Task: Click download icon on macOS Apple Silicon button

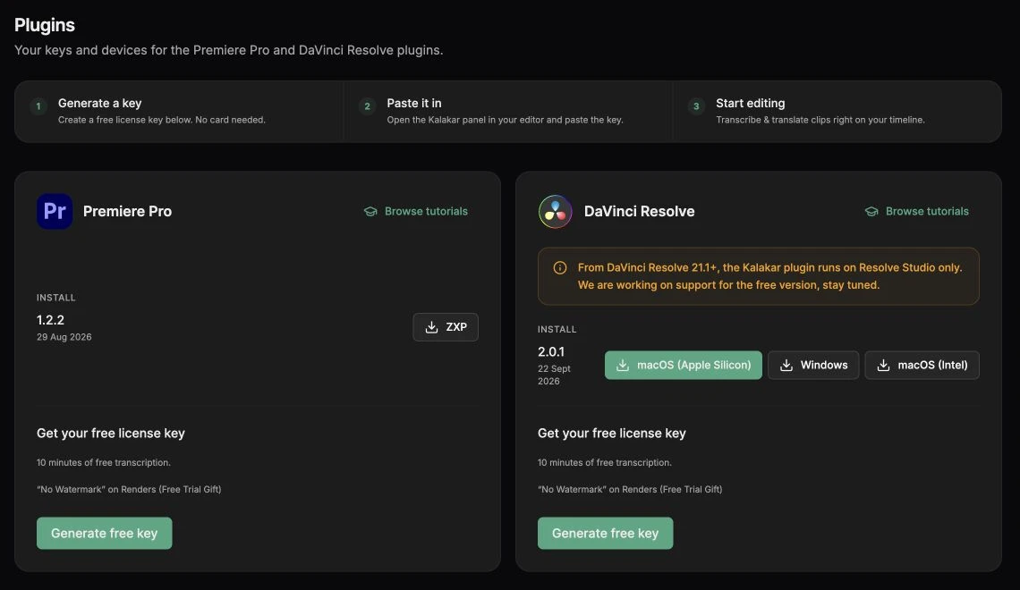Action: coord(623,366)
